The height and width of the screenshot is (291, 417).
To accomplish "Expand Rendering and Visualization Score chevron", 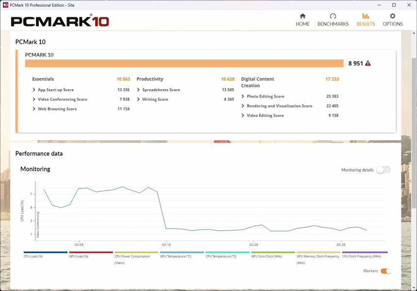I will (243, 106).
